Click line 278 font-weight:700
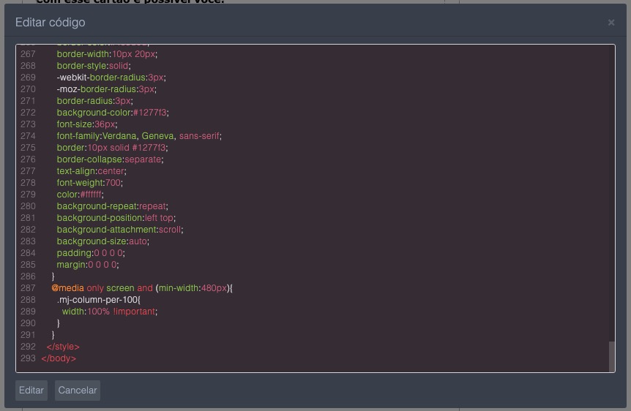The width and height of the screenshot is (631, 411). coord(90,183)
